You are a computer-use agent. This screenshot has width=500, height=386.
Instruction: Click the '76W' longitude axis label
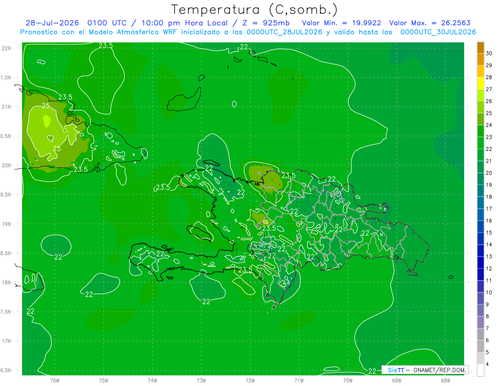[55, 380]
